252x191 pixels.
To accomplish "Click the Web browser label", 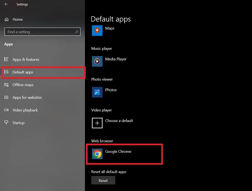I will (102, 141).
